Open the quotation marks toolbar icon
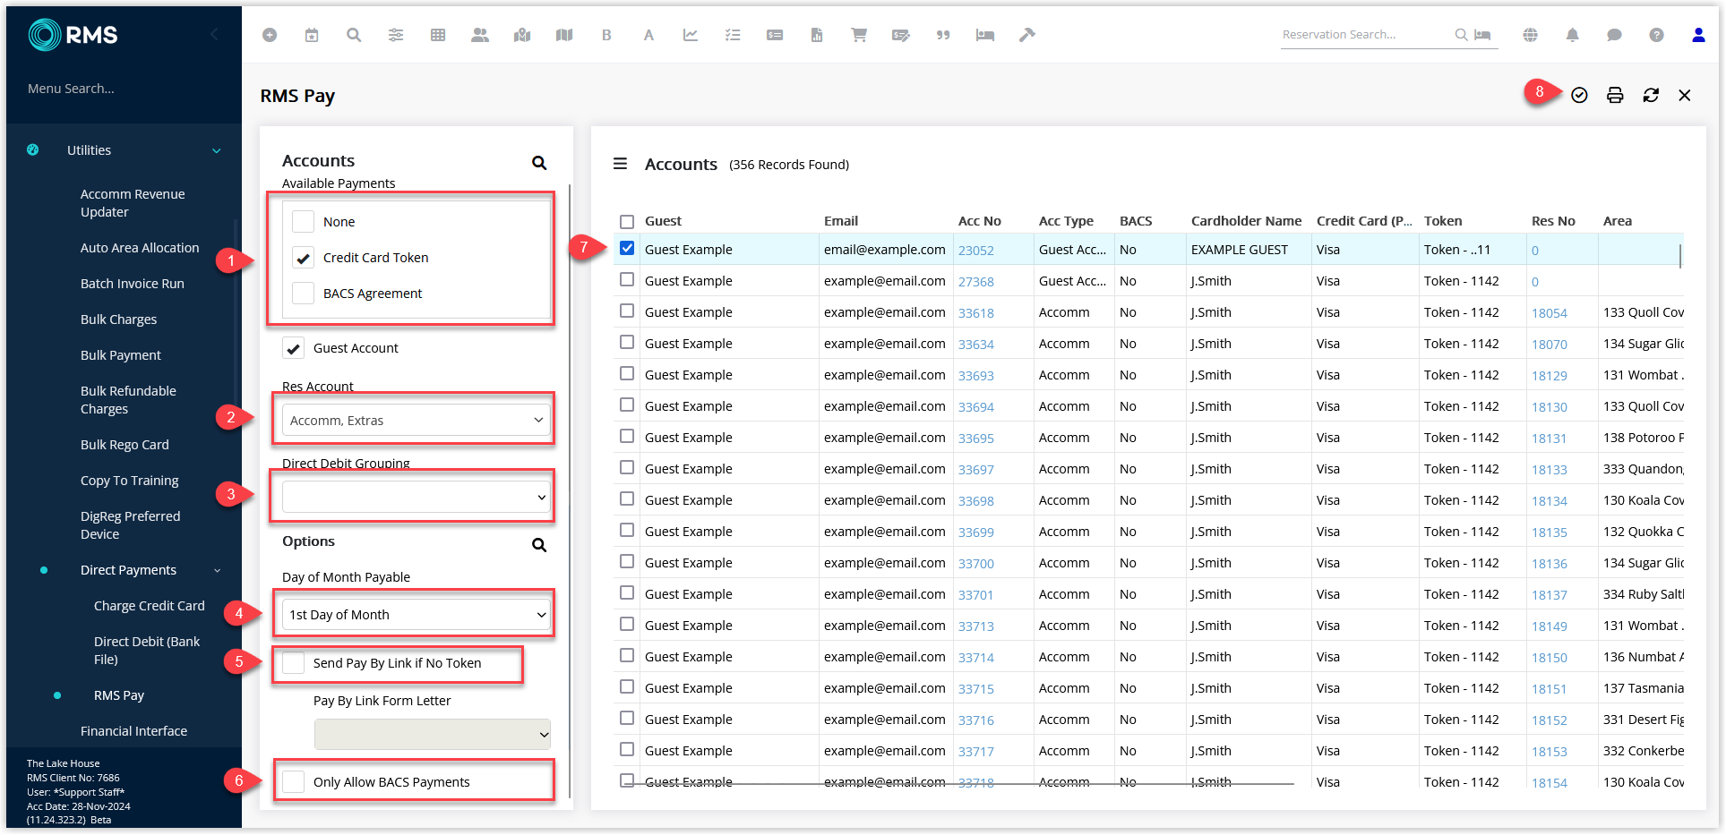The width and height of the screenshot is (1726, 835). coord(943,35)
